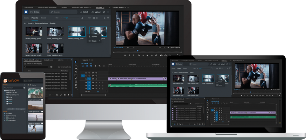
Task: Select the Ripple Edit tool on desktop monitor
Action: (76, 69)
